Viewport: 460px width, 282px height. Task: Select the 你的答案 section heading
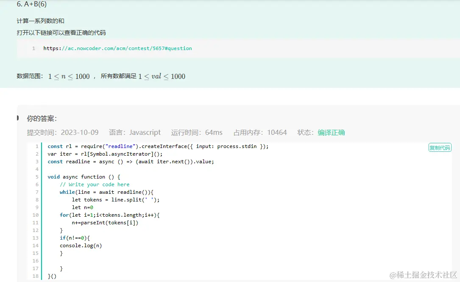(42, 118)
